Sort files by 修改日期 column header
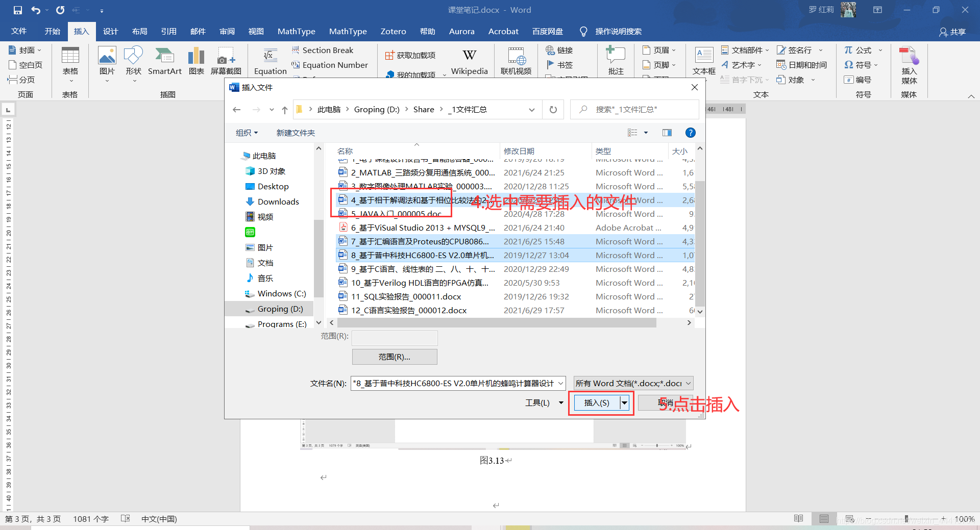This screenshot has width=980, height=530. coord(519,151)
